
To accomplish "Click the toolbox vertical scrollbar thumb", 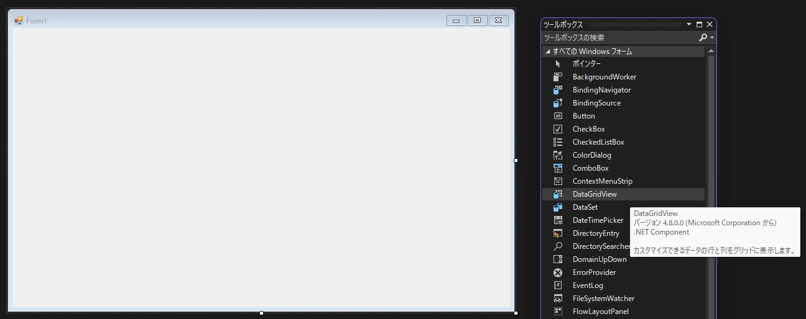I will point(711,187).
